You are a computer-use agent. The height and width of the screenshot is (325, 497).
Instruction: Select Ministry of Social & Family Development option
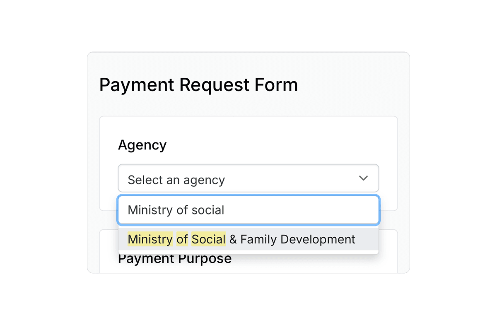coord(248,239)
